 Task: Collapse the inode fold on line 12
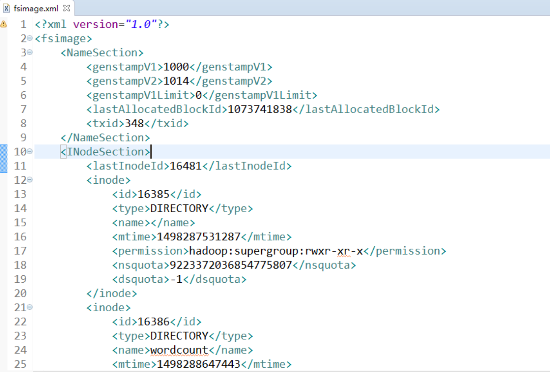pyautogui.click(x=30, y=180)
